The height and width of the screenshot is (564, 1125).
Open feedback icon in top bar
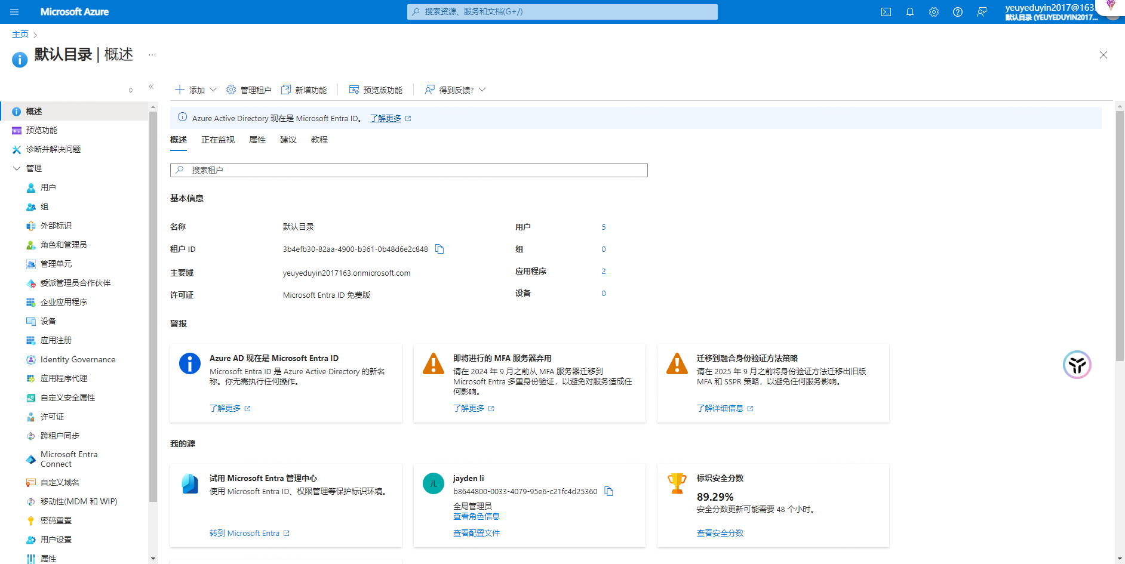click(x=982, y=12)
